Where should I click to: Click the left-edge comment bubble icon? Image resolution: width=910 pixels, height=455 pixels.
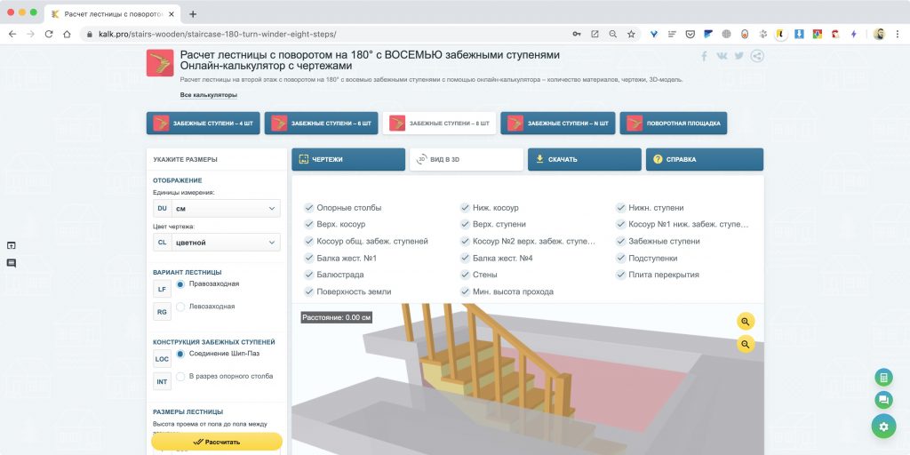(x=11, y=263)
